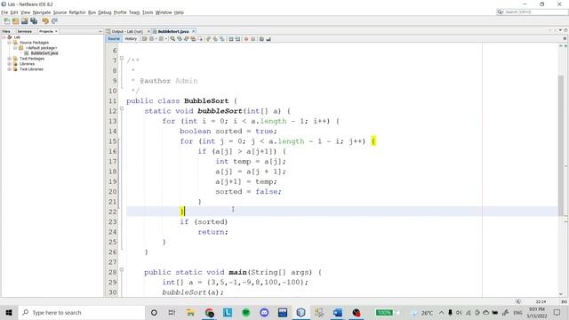Click the Find Selection magnifier icon
This screenshot has width=569, height=320.
coord(172,39)
